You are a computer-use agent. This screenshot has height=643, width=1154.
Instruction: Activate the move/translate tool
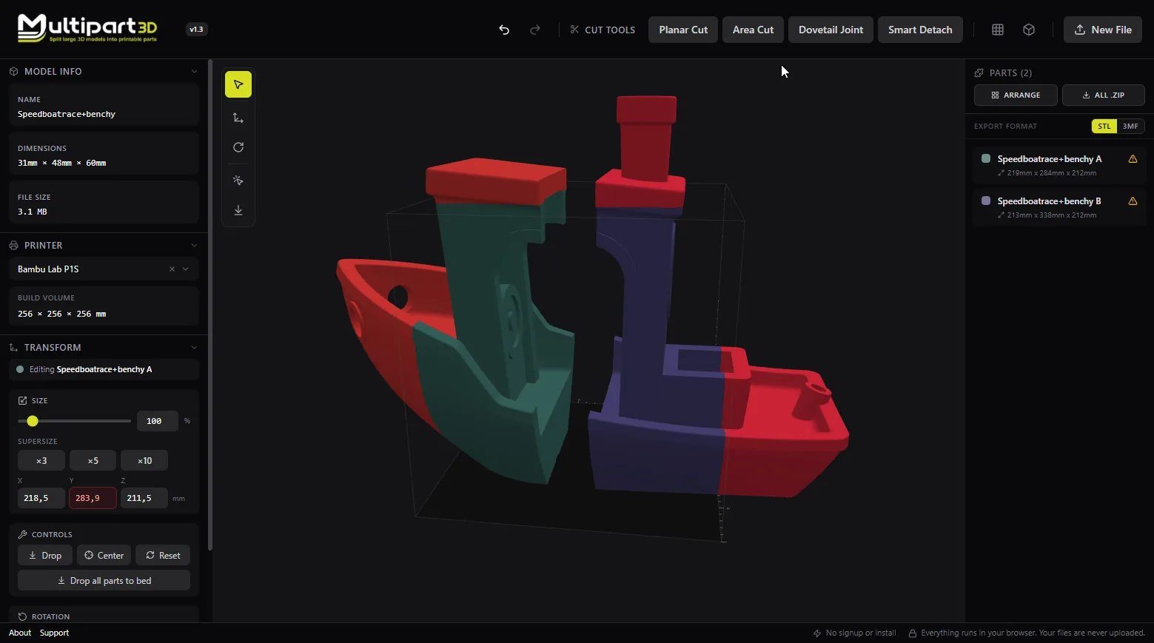tap(238, 118)
